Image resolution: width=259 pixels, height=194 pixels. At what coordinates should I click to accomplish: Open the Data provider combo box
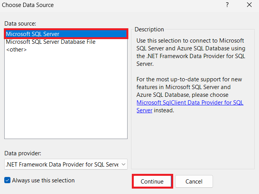pos(66,164)
